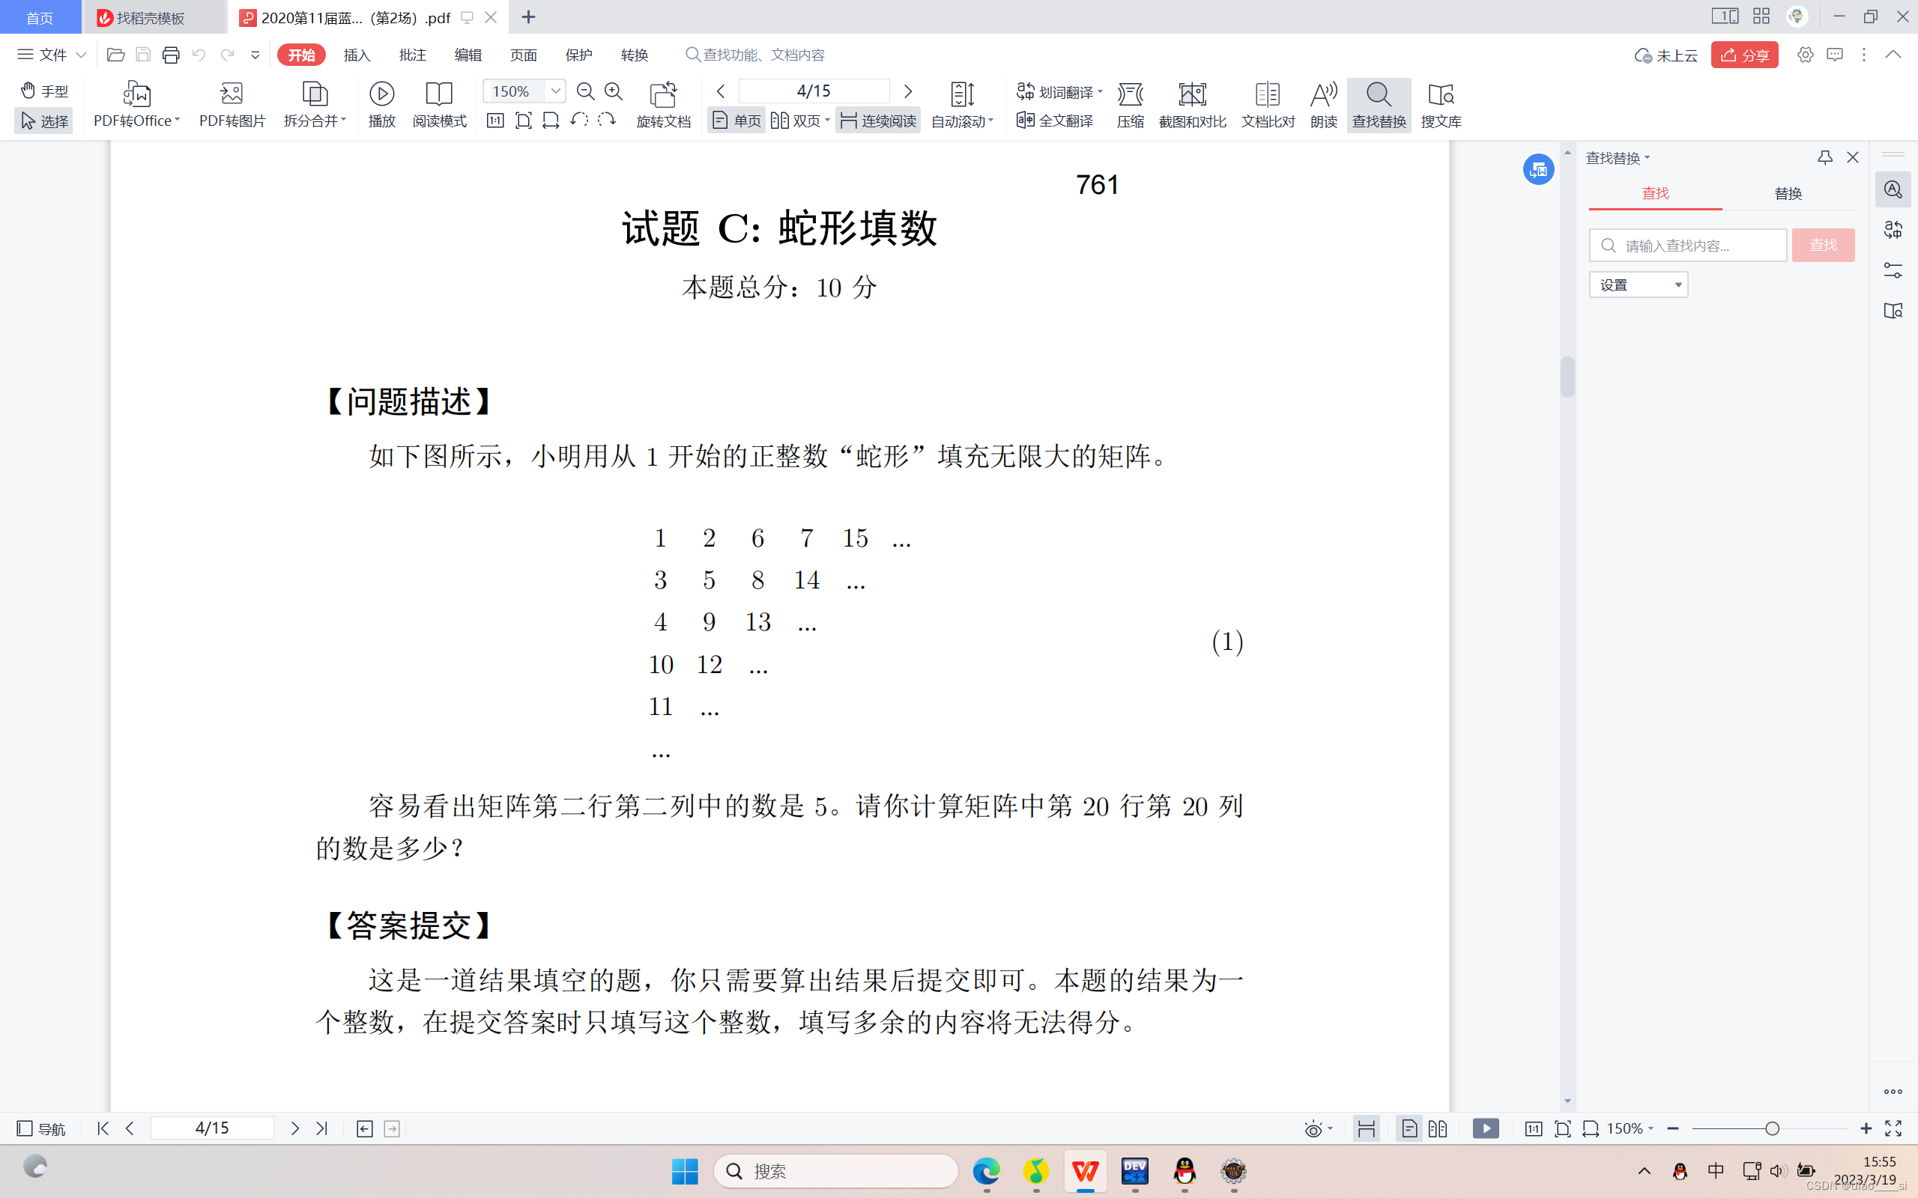Open the 150% zoom level dropdown
Image resolution: width=1918 pixels, height=1198 pixels.
point(556,91)
